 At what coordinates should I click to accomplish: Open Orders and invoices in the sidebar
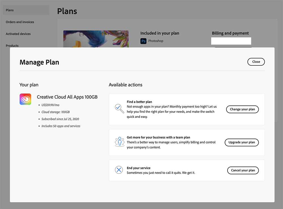pyautogui.click(x=20, y=22)
